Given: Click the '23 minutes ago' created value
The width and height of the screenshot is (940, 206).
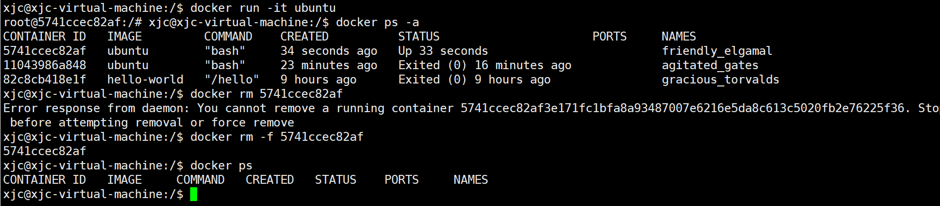Looking at the screenshot, I should [328, 65].
